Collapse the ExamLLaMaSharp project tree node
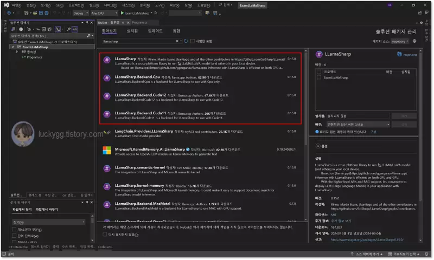 12,47
